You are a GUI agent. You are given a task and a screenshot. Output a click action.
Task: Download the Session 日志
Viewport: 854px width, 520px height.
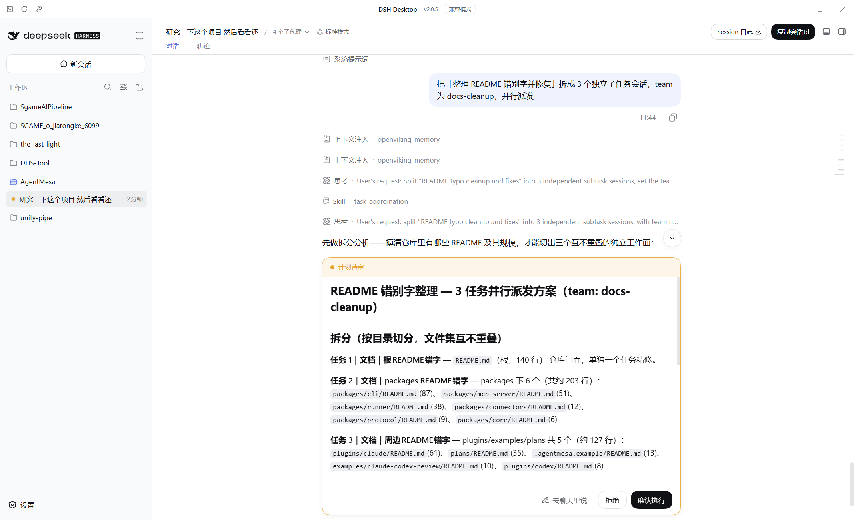[x=738, y=32]
